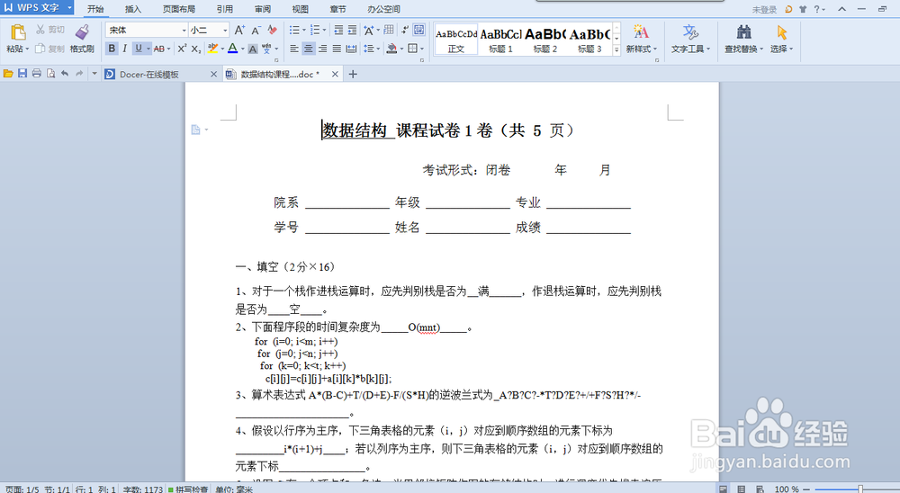Undo the last action
Image resolution: width=900 pixels, height=493 pixels.
pos(65,74)
